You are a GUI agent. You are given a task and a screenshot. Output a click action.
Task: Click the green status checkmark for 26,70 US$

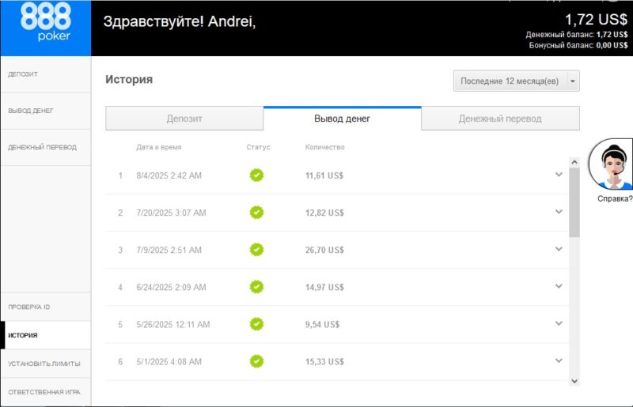click(256, 250)
